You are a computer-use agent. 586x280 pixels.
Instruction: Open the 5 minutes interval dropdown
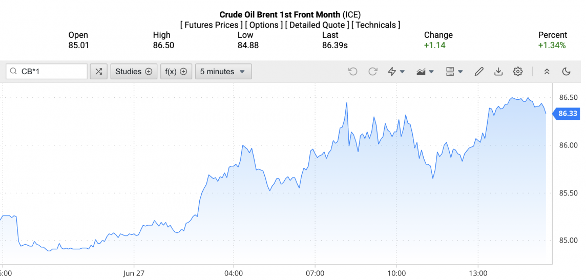[x=223, y=72]
